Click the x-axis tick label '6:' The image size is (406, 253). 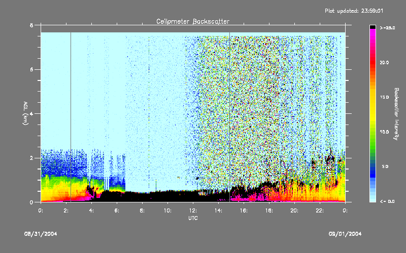(x=117, y=210)
